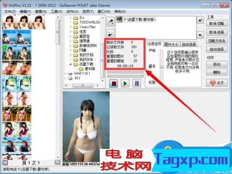
Task: Click the previous page icon at bottom left
Action: 5,163
